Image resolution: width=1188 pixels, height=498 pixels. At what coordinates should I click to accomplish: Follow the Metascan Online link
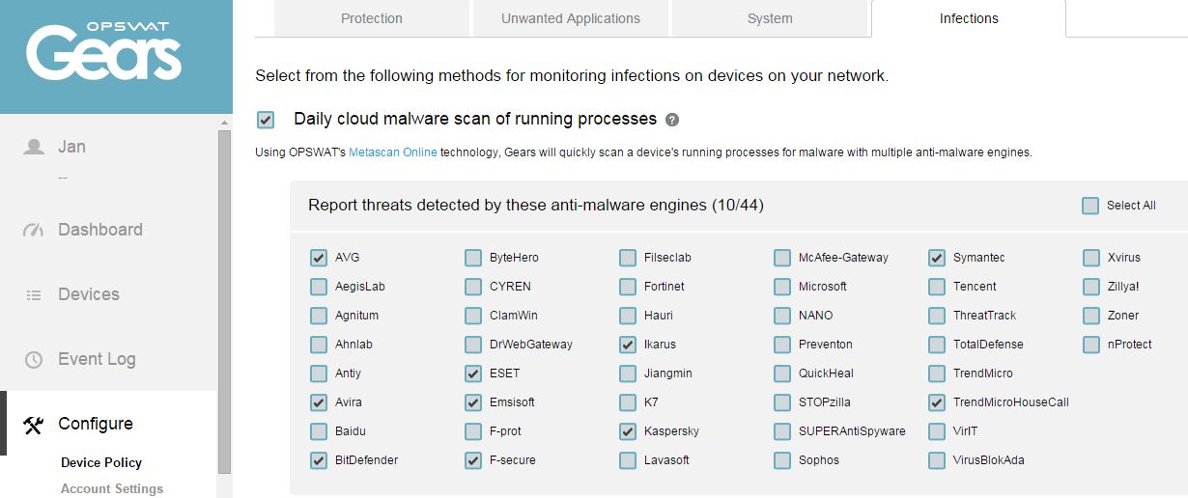393,152
